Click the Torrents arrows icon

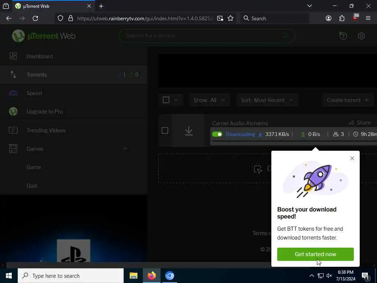[x=13, y=74]
